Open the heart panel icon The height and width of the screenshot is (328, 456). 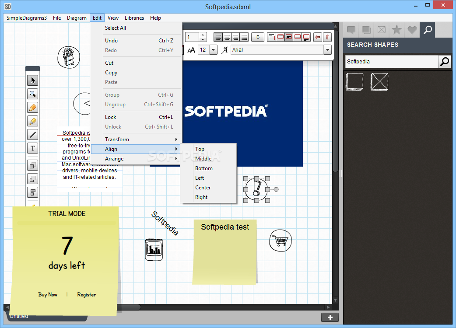tap(412, 30)
